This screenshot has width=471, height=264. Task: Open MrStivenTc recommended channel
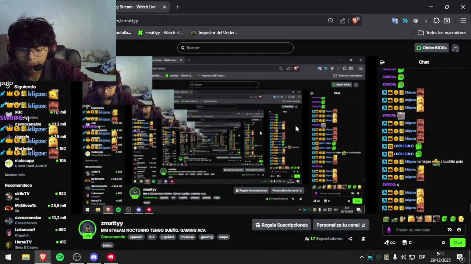[35, 208]
